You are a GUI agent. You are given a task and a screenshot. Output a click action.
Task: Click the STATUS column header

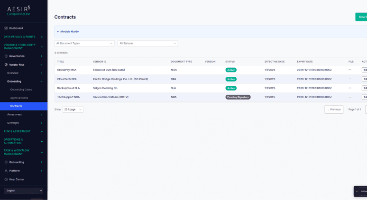[x=230, y=62]
